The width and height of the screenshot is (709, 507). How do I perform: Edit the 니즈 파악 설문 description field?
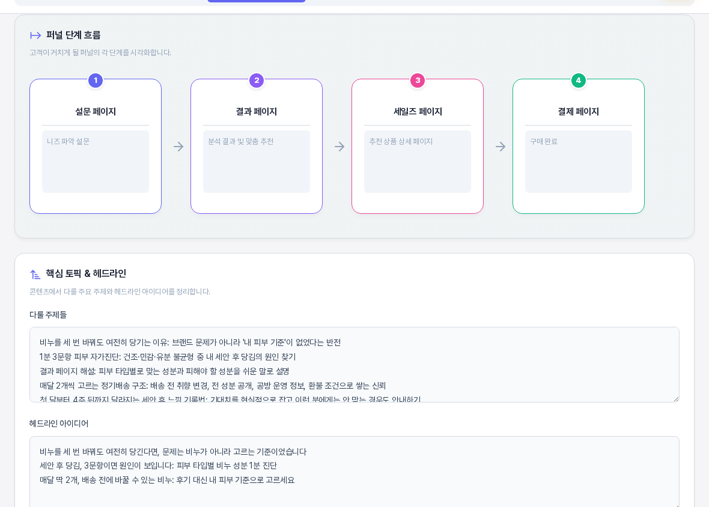[96, 162]
